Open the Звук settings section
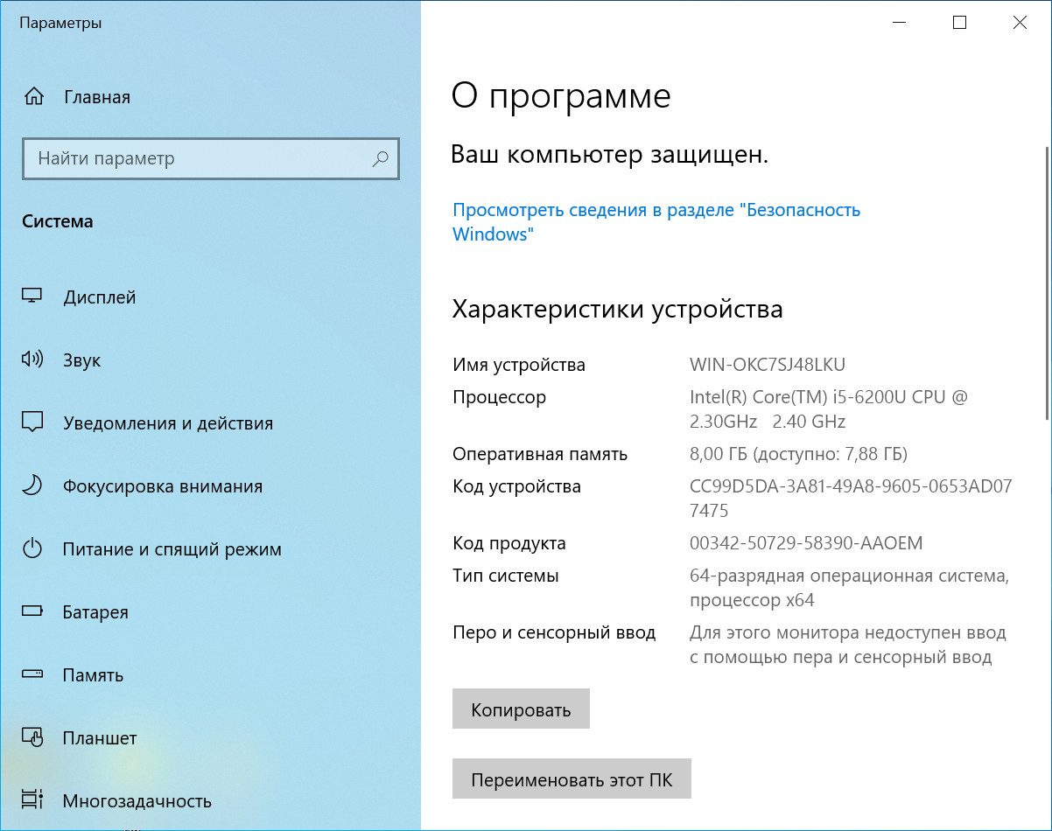1052x831 pixels. pos(82,360)
